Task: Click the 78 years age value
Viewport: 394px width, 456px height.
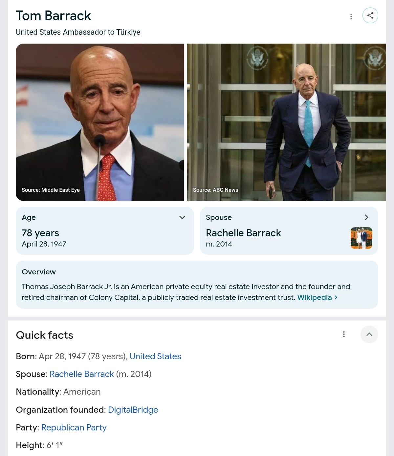Action: (40, 233)
